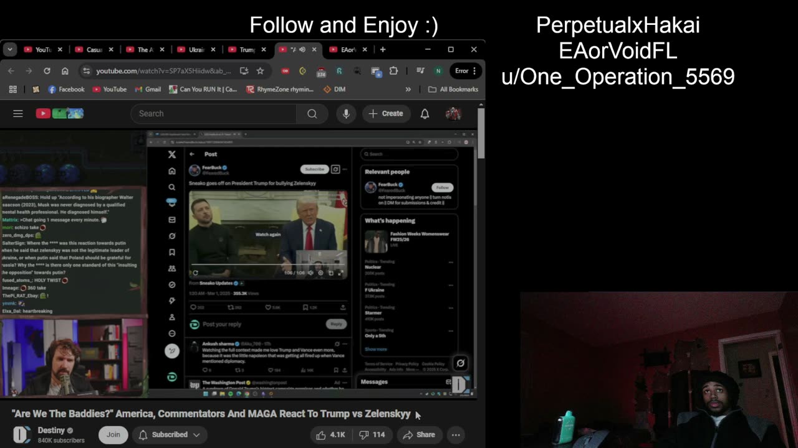The width and height of the screenshot is (798, 448).
Task: Open the N profile avatar in Chrome
Action: tap(438, 71)
